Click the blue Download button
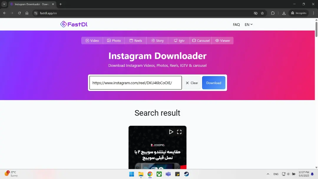Viewport: 318px width, 179px height. [x=213, y=83]
